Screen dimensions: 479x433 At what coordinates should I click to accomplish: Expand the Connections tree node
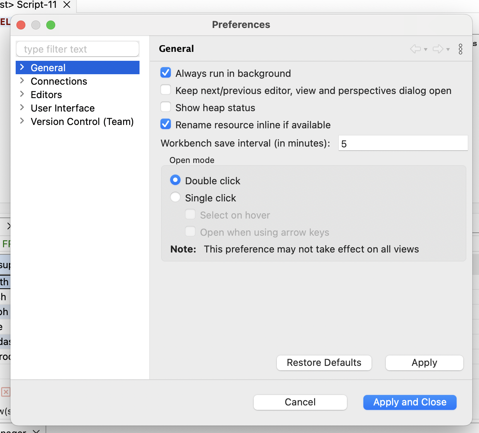[x=22, y=81]
